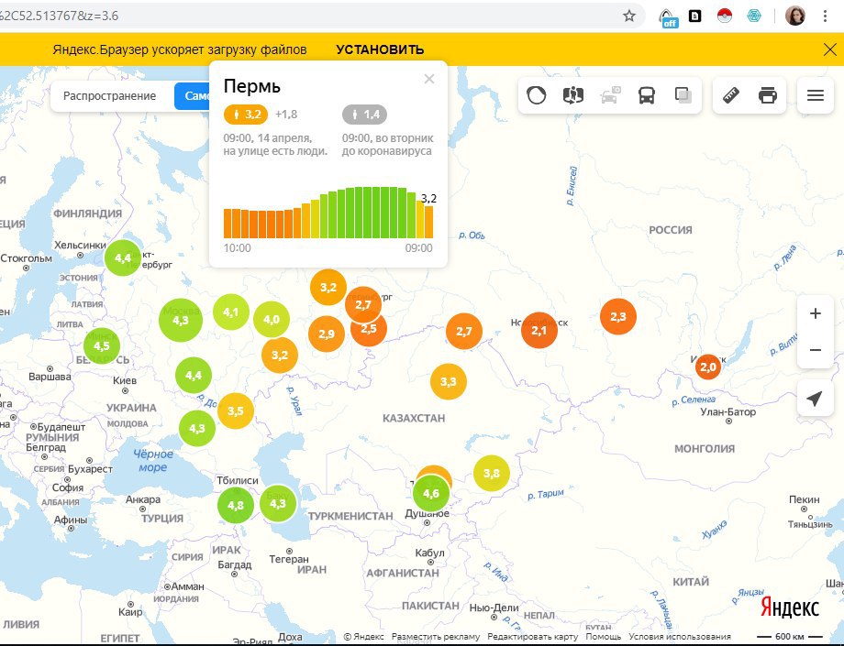Screen dimensions: 844x646
Task: Click the 4,6 green marker
Action: 431,493
